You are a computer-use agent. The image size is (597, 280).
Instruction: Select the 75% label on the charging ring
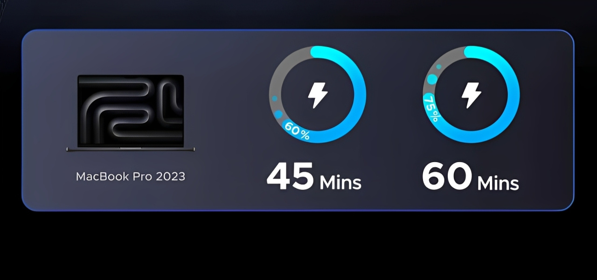click(x=431, y=108)
